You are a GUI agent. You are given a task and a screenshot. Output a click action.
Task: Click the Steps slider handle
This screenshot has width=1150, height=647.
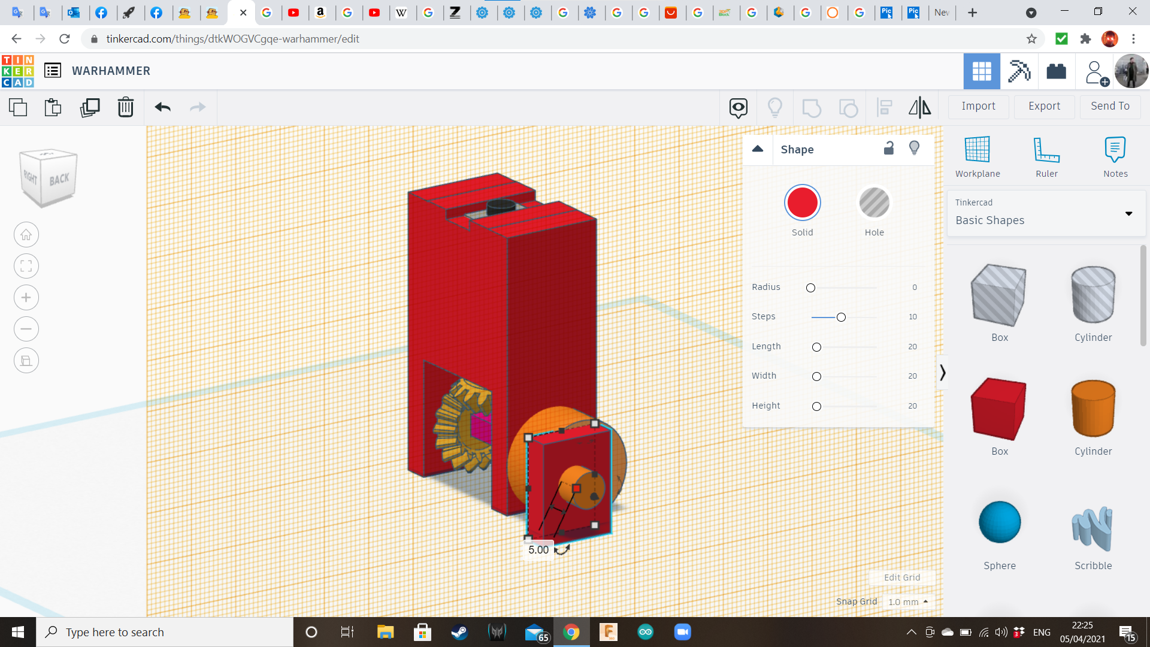tap(841, 317)
